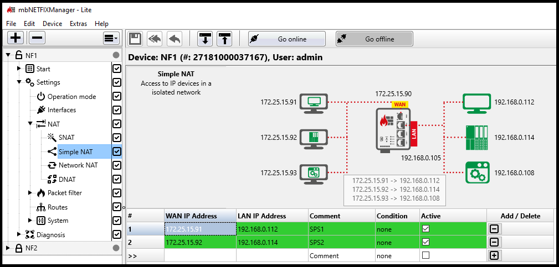Screen dimensions: 559x267
Task: Click Condition cell of SPS1 row
Action: tap(397, 229)
